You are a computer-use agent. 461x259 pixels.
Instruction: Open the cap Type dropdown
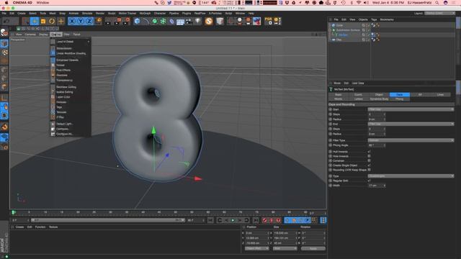tap(411, 176)
